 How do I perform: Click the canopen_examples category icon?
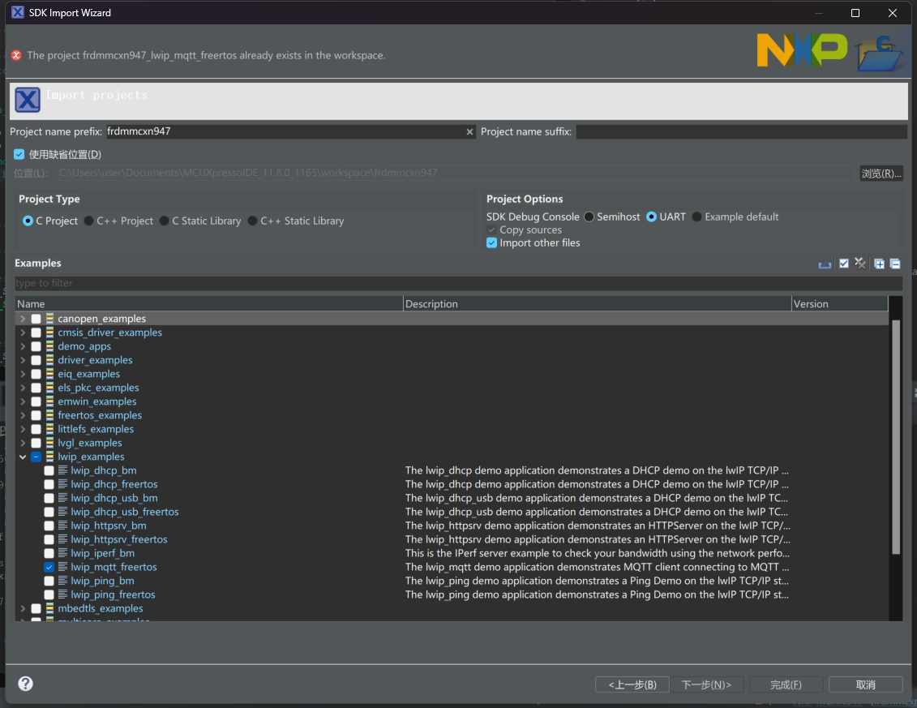(49, 318)
